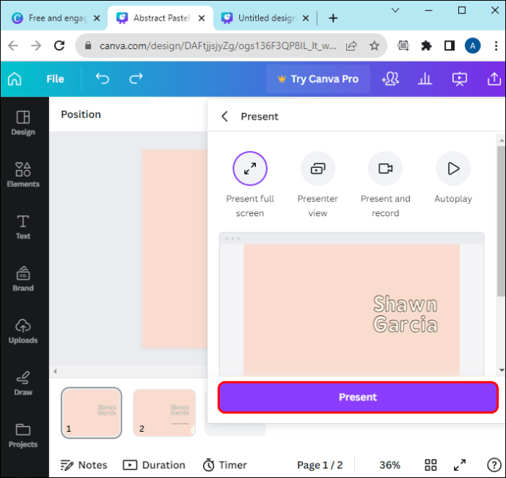This screenshot has height=478, width=506.
Task: Click the Present panel scroll down arrow
Action: 502,370
